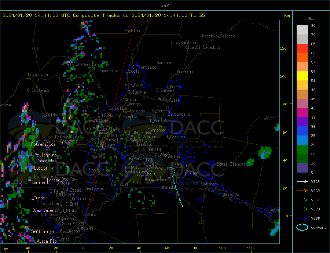This screenshot has height=253, width=330.
Task: Click the Cabecedo label
Action: tap(45, 161)
